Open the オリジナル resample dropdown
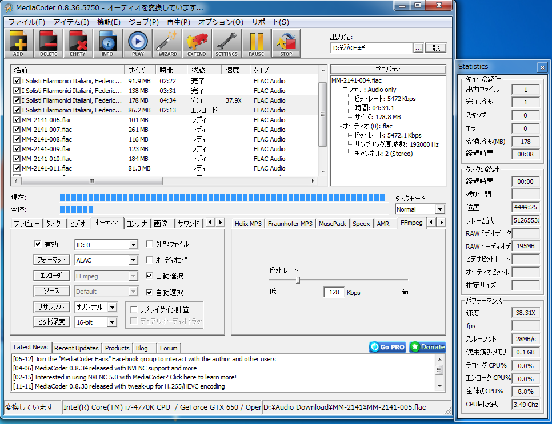552x424 pixels. 112,307
